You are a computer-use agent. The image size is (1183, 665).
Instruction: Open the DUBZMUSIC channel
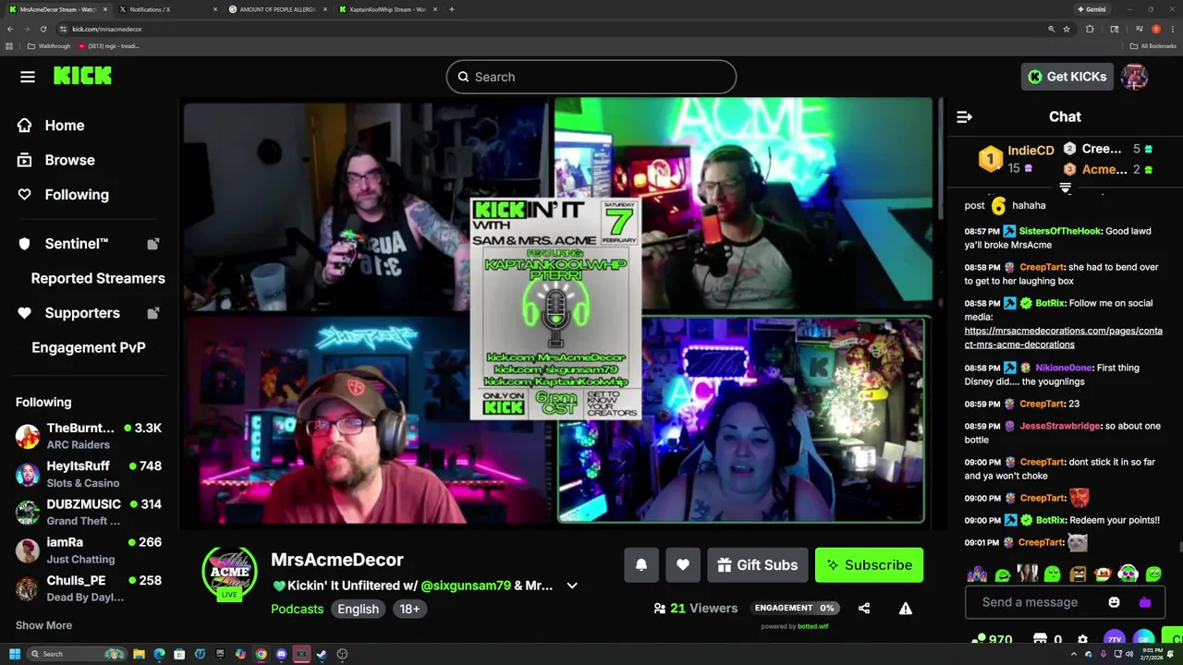[89, 512]
